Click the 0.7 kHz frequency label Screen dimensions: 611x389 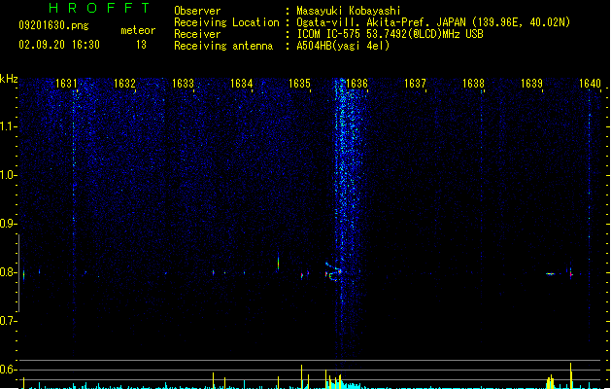click(x=8, y=321)
